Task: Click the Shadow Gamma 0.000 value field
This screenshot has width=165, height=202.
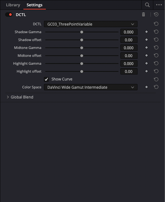Action: [129, 32]
